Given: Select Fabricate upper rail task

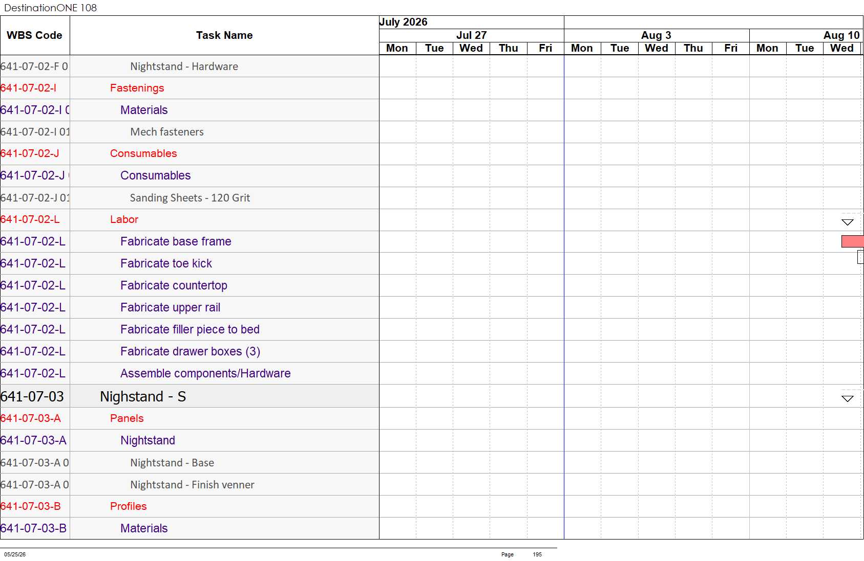Looking at the screenshot, I should point(189,307).
